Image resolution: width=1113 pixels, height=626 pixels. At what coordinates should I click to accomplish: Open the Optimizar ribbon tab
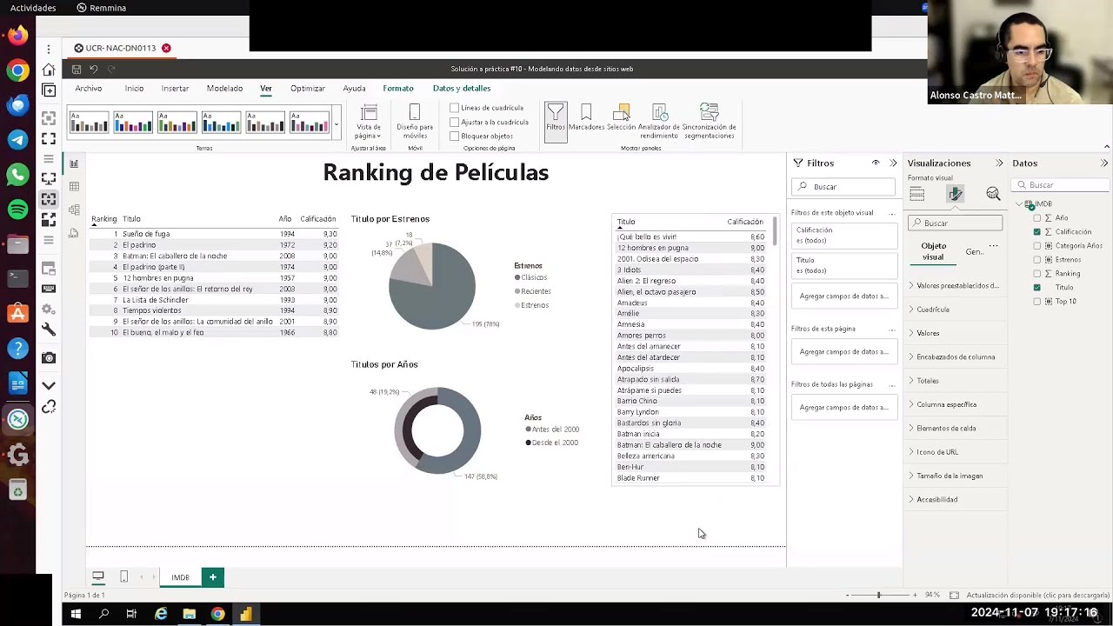[x=308, y=88]
